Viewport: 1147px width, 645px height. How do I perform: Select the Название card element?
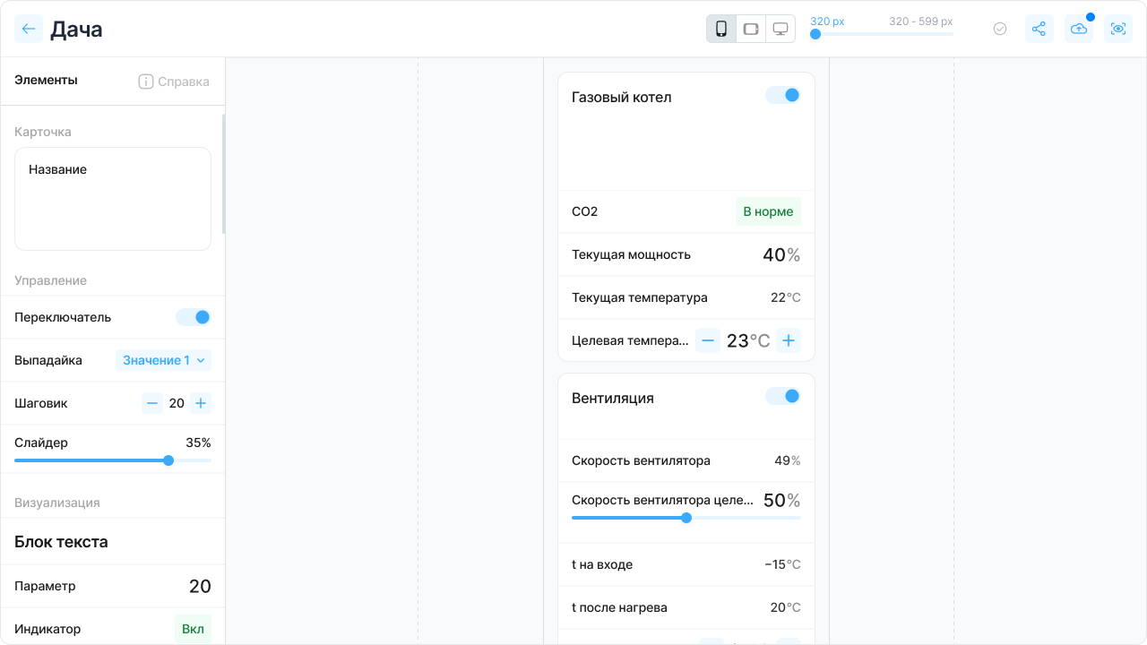click(x=113, y=198)
